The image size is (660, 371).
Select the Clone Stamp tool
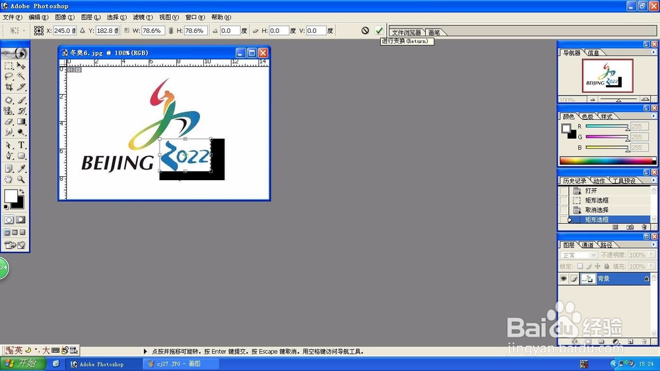pos(9,111)
